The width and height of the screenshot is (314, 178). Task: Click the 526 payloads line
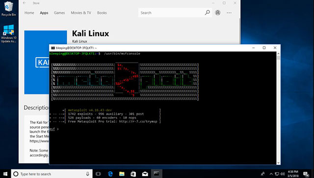(102, 118)
